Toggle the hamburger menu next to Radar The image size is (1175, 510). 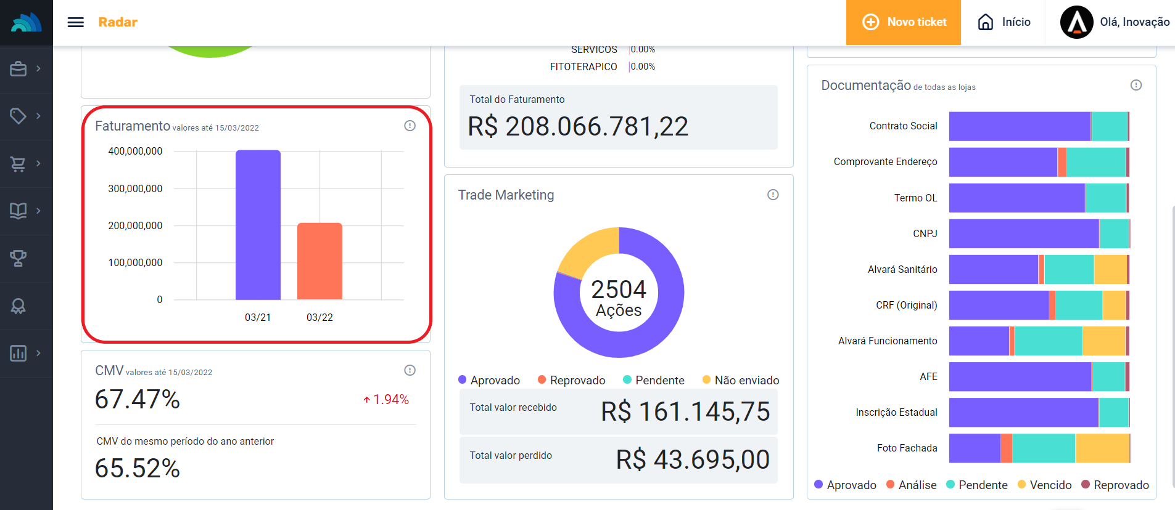(76, 22)
